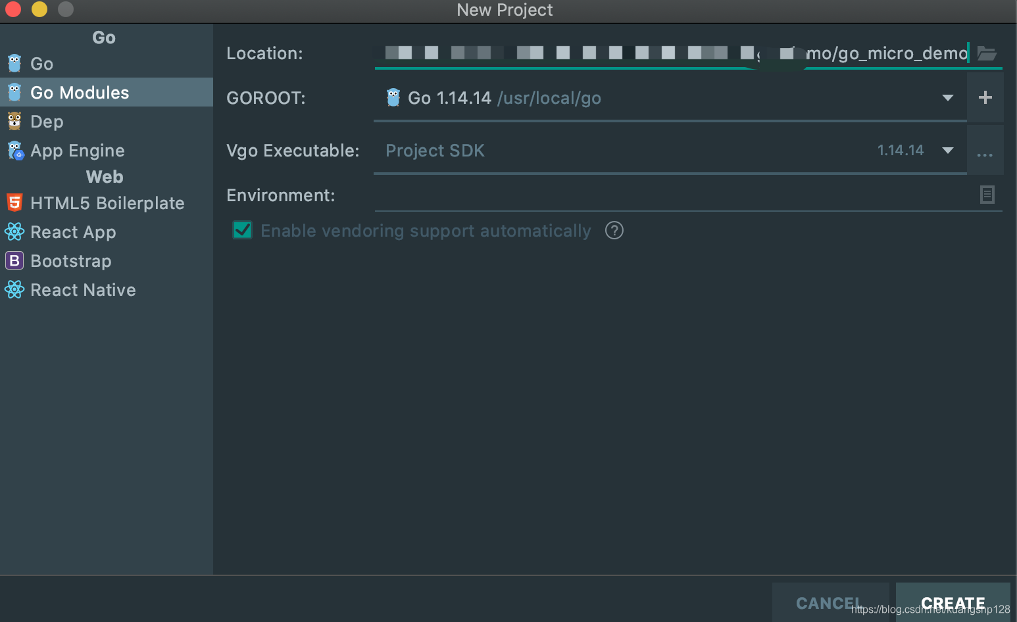
Task: Click into the Environment input field
Action: tap(676, 195)
